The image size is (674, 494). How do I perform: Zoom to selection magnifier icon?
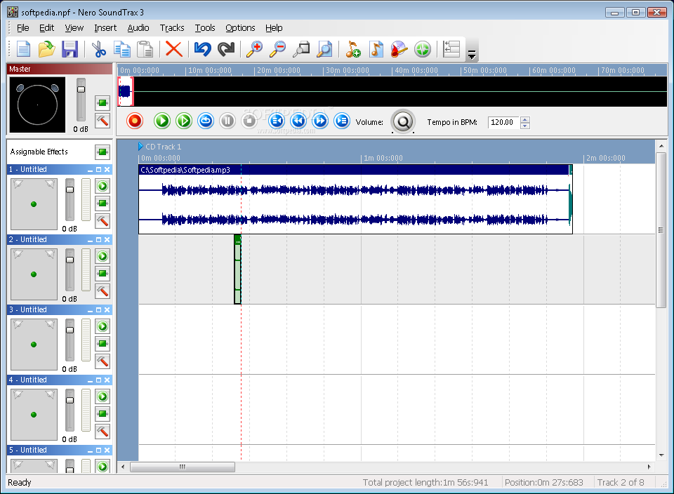(x=301, y=49)
